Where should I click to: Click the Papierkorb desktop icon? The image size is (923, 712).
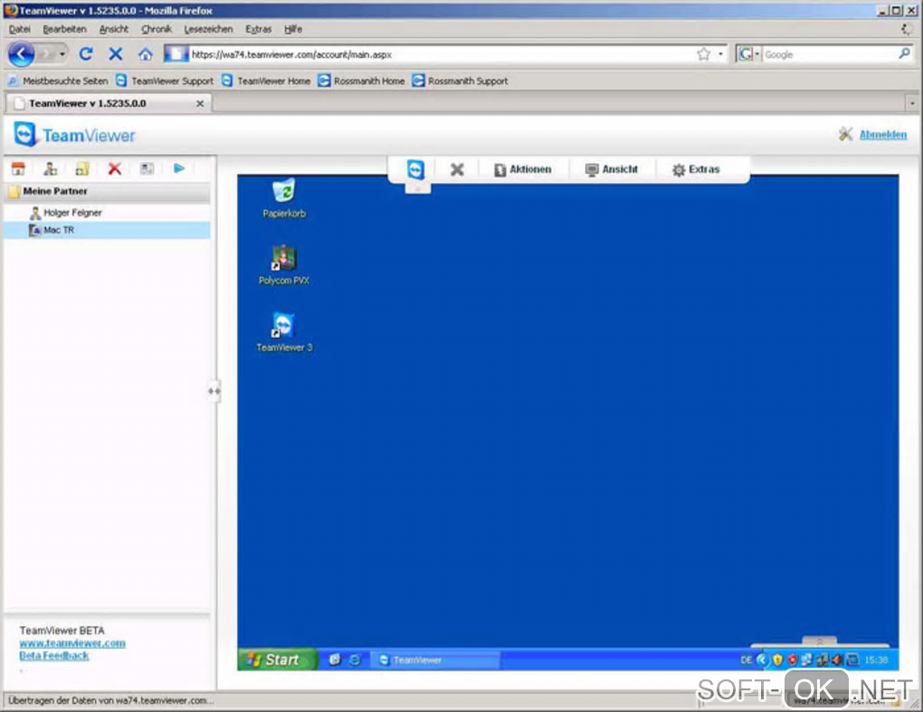(x=284, y=198)
